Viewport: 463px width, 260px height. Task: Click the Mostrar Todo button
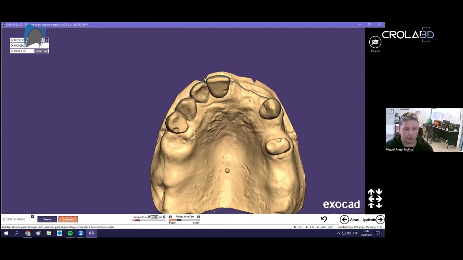41,51
